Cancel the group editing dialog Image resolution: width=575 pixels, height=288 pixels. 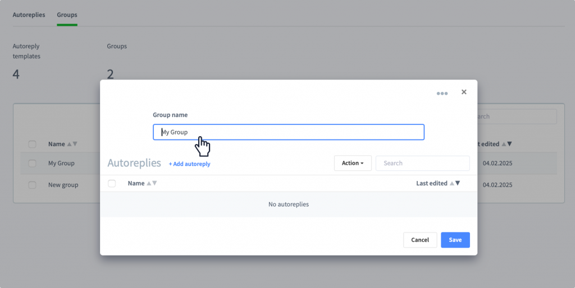[420, 240]
